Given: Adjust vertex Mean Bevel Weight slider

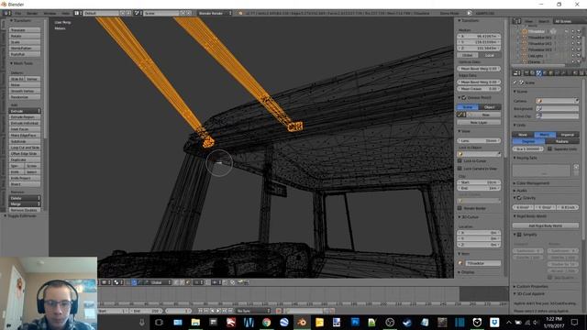Looking at the screenshot, I should (x=479, y=69).
